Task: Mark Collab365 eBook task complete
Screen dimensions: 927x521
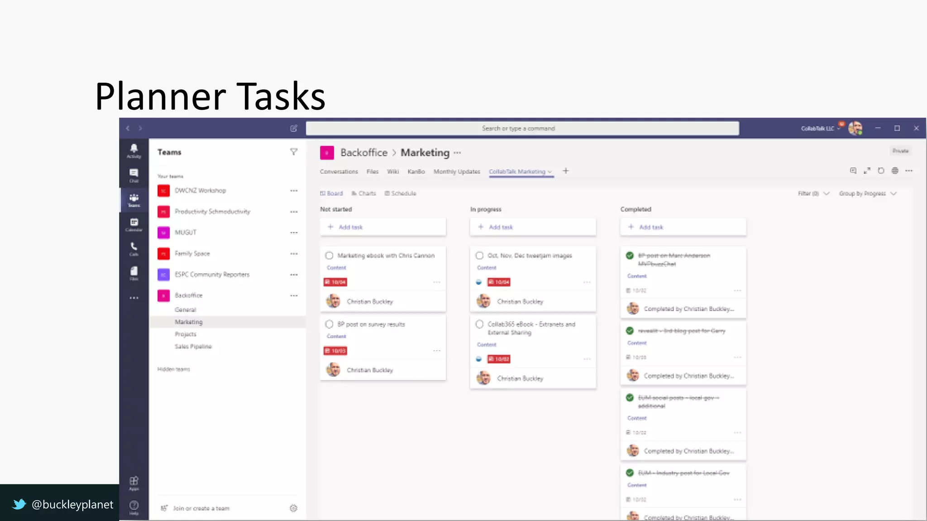Action: tap(479, 324)
